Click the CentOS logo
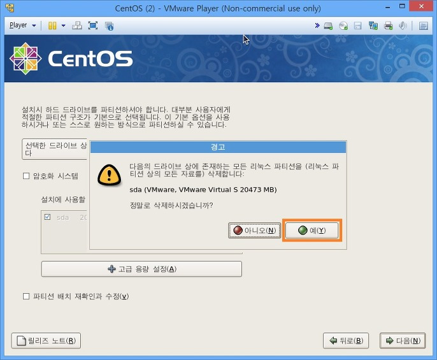Viewport: 437px width, 360px height. click(71, 59)
